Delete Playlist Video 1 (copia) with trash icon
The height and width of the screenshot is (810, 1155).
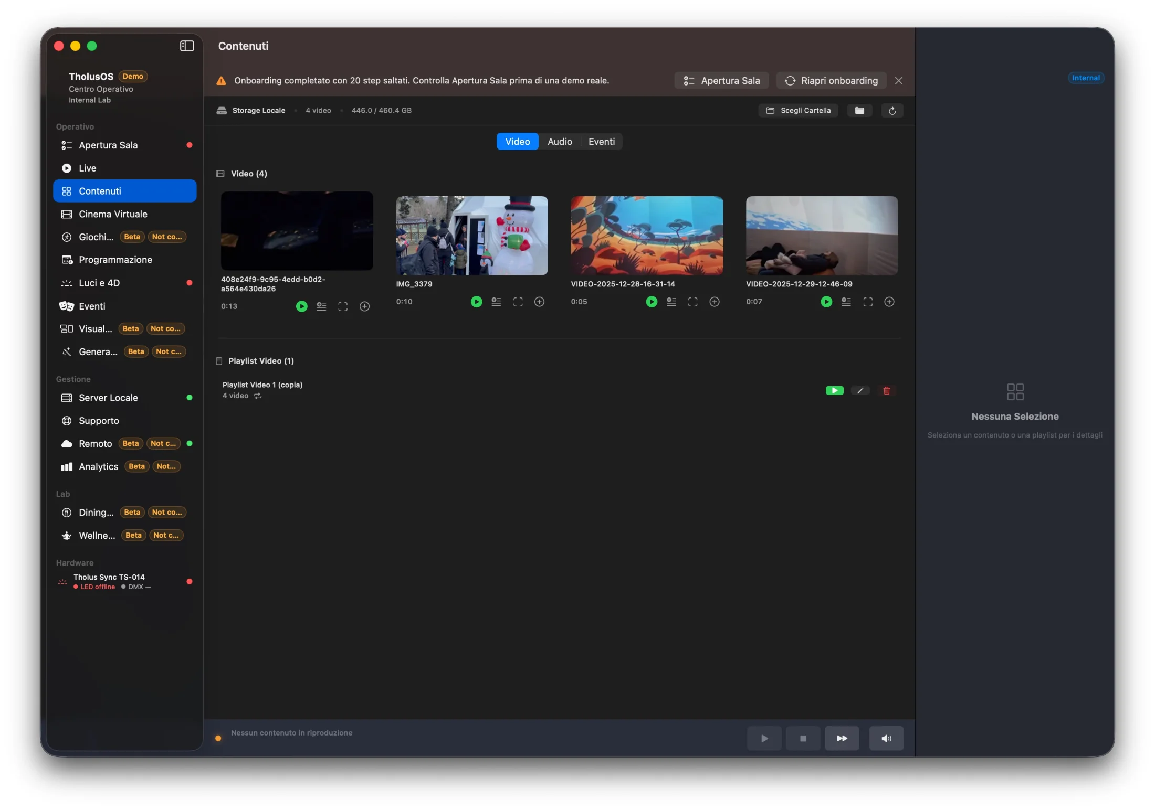[x=886, y=390]
